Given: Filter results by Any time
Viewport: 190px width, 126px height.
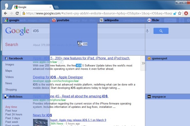Looking at the screenshot, I should [x=11, y=107].
